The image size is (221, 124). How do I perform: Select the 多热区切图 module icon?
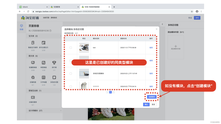tap(54, 77)
